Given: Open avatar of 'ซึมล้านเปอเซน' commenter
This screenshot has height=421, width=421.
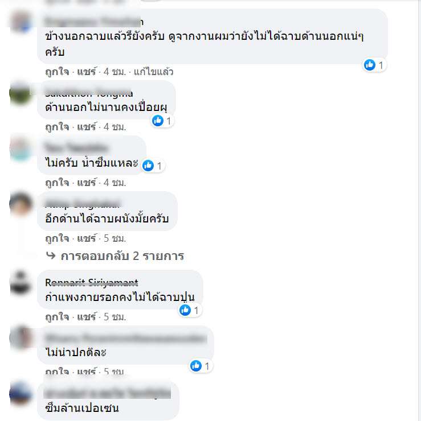Looking at the screenshot, I should tap(21, 394).
